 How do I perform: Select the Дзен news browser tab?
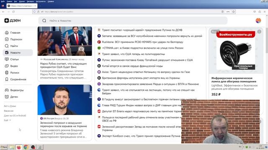(22, 6)
